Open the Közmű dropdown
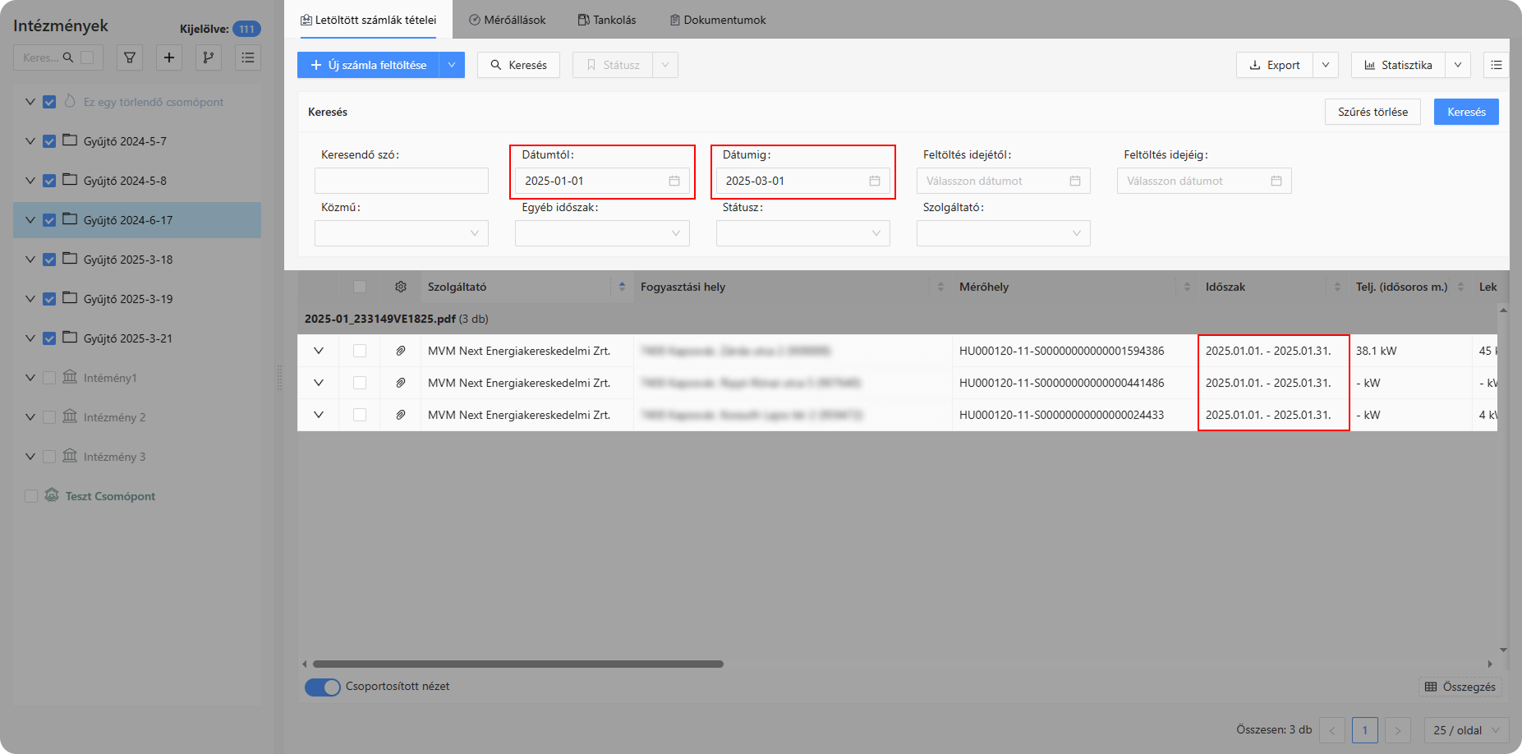The image size is (1522, 754). pos(402,233)
